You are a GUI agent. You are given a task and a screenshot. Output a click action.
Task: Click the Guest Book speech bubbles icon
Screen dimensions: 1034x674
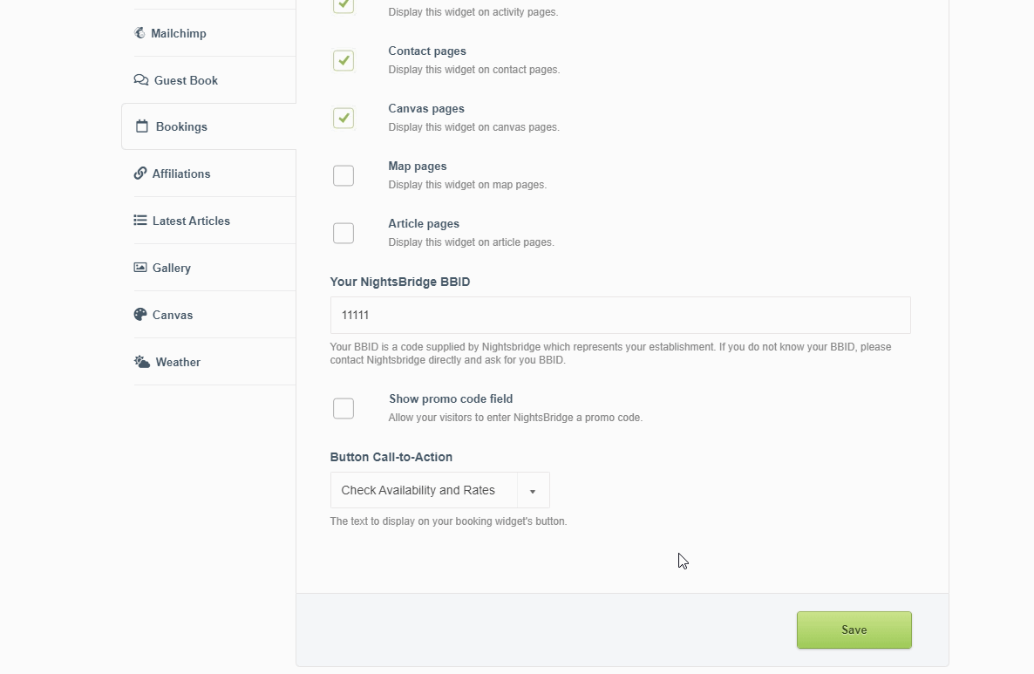click(x=141, y=80)
